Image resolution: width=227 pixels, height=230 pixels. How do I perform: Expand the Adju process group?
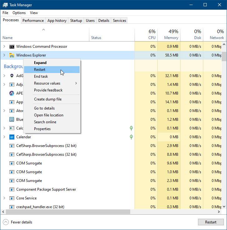tap(4, 85)
